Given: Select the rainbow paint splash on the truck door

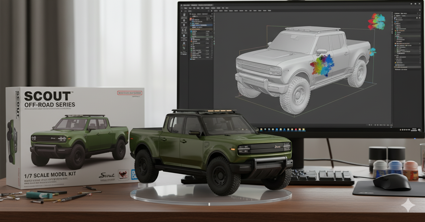Looking at the screenshot, I should point(322,65).
